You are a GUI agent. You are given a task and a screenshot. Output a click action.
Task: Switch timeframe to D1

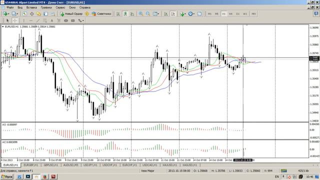click(238, 14)
